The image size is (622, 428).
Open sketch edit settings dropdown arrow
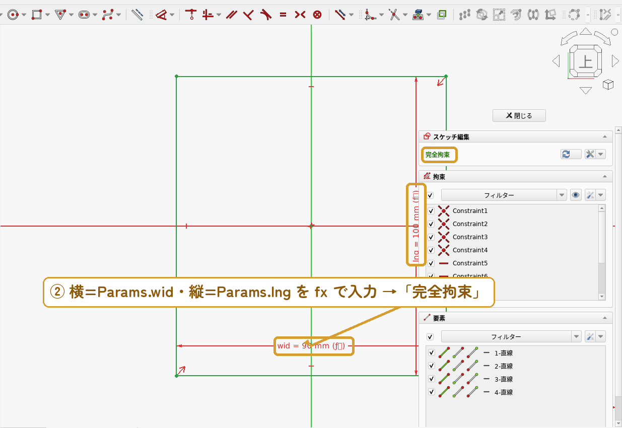pyautogui.click(x=601, y=155)
